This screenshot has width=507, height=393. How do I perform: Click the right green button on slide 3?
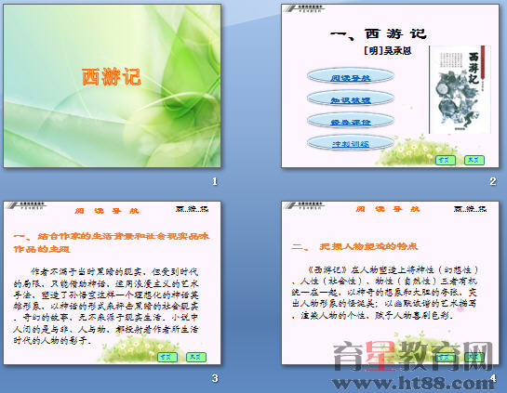tap(196, 357)
